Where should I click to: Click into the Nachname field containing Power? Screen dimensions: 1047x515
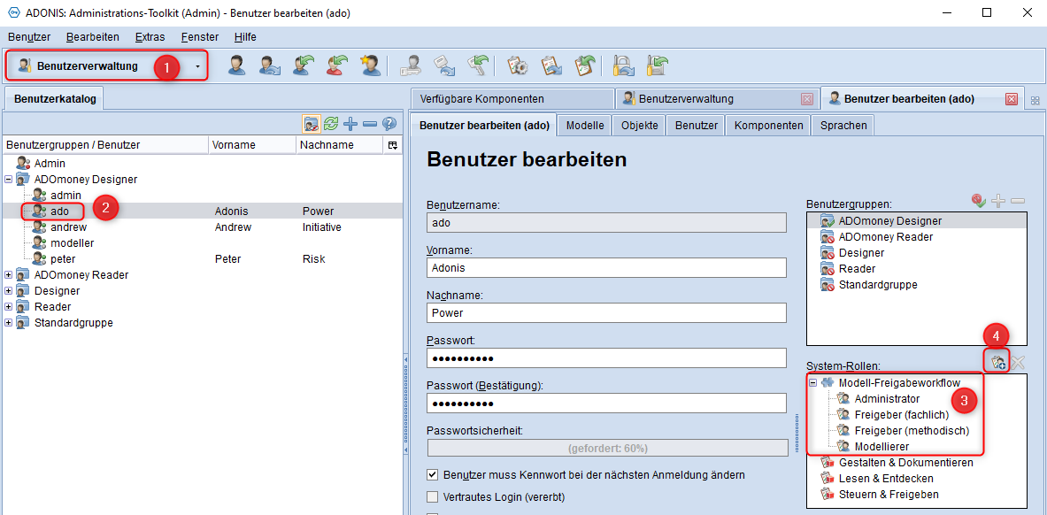[x=607, y=312]
